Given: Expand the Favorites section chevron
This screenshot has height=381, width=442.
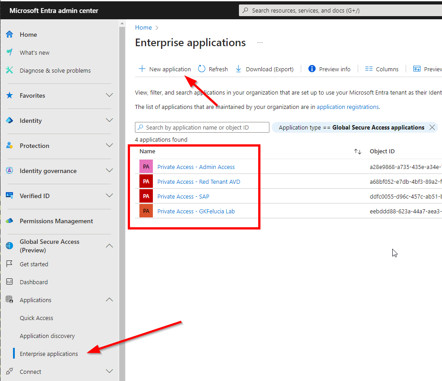Looking at the screenshot, I should [109, 95].
